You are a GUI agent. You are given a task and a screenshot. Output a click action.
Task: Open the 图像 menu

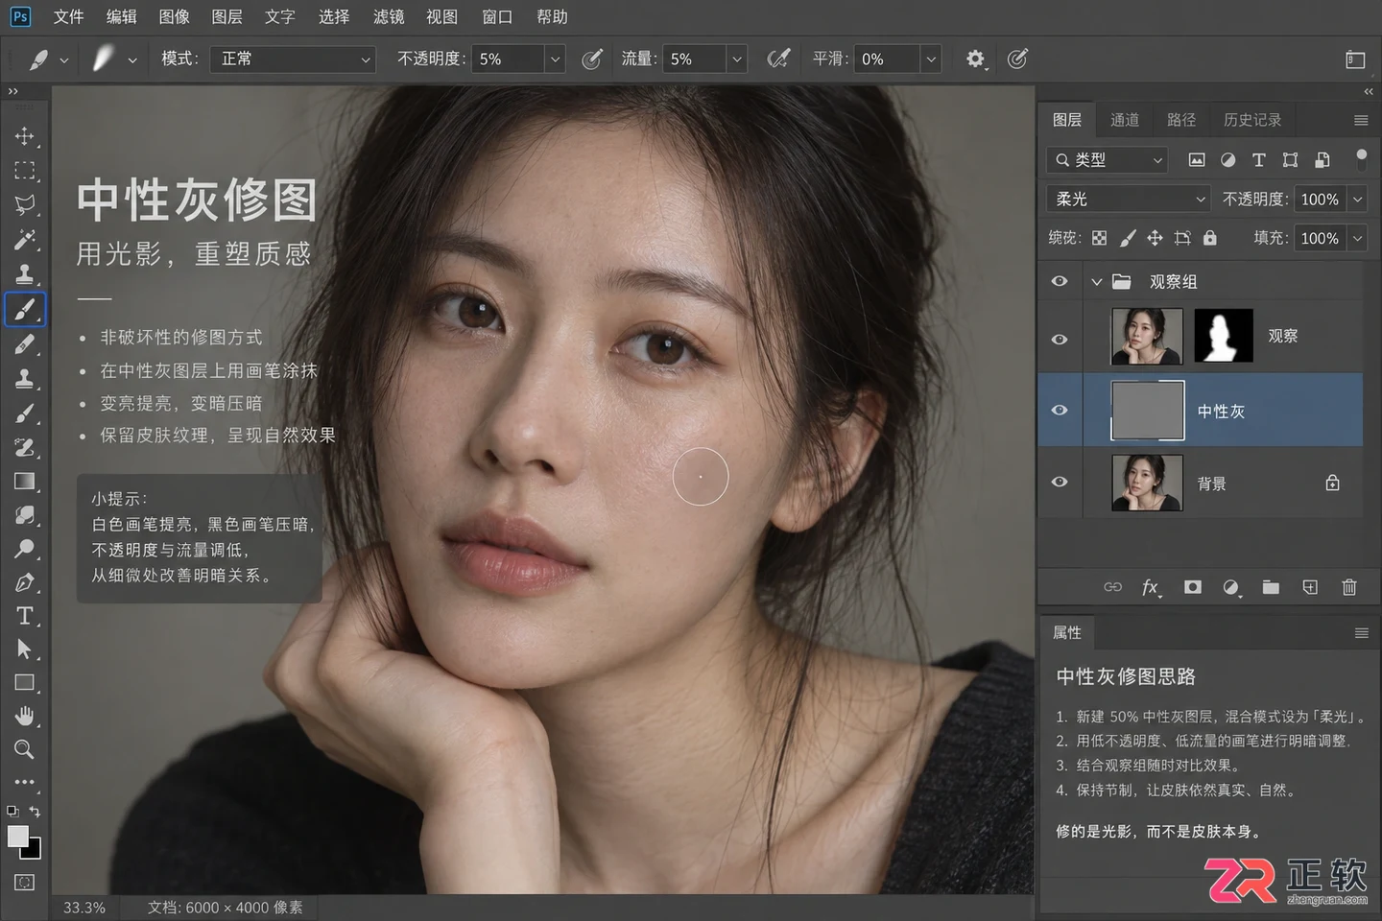(x=174, y=17)
